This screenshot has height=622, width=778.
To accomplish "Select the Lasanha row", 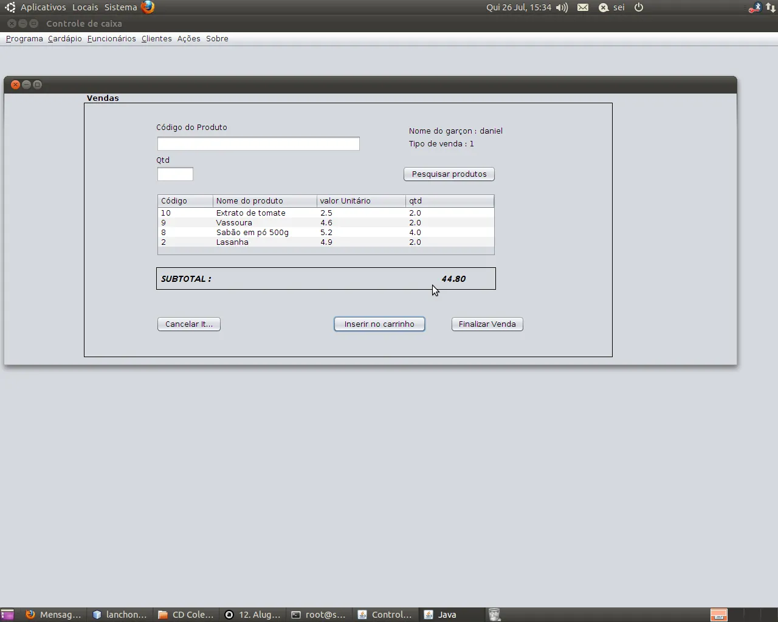I will pos(326,242).
